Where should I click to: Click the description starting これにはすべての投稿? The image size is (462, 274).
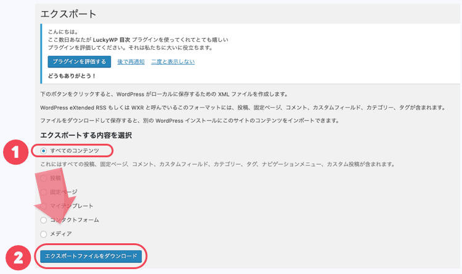click(x=217, y=164)
